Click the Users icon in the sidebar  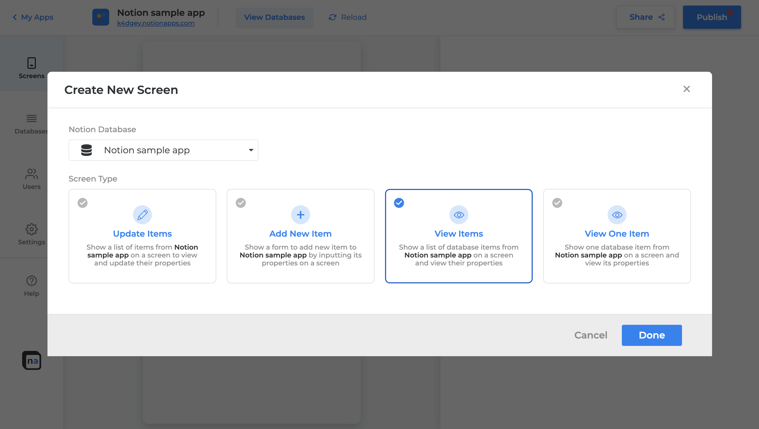(x=32, y=174)
